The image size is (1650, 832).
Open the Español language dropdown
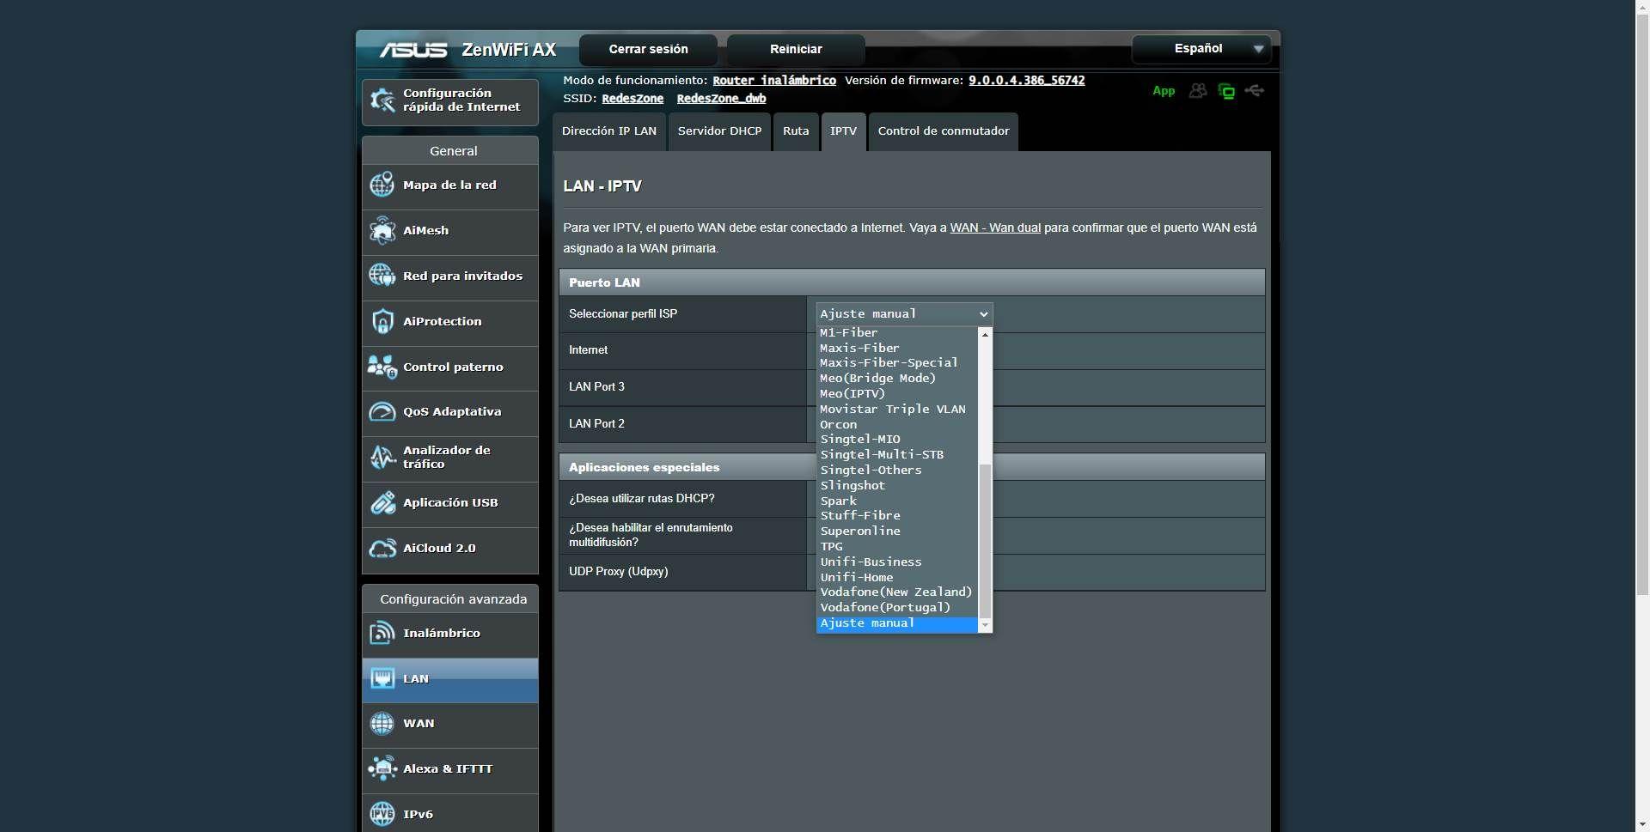(x=1201, y=49)
